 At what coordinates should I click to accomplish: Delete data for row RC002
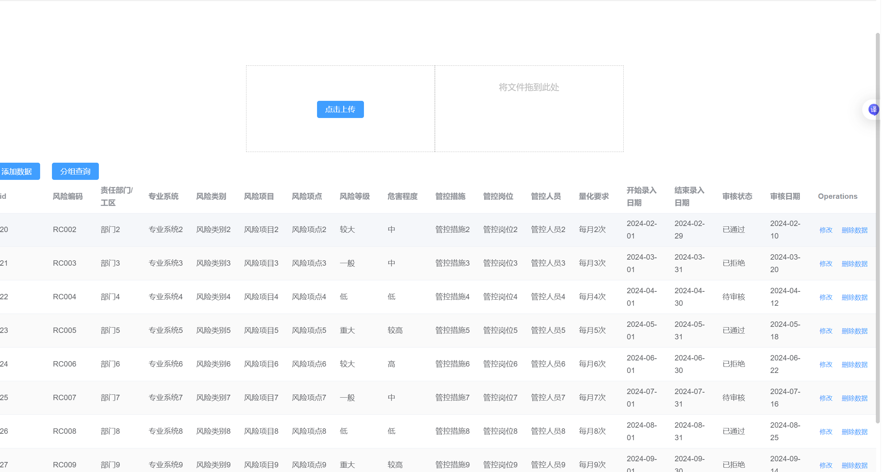pyautogui.click(x=854, y=230)
